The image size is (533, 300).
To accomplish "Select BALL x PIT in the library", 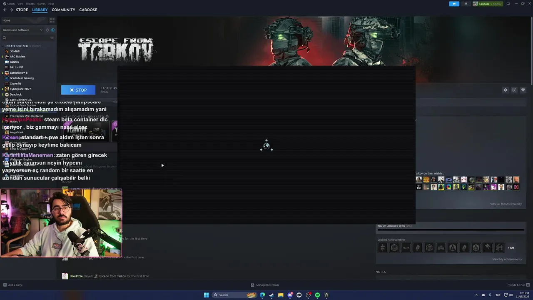I will pyautogui.click(x=16, y=67).
